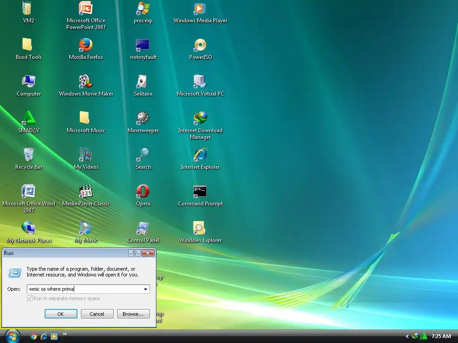Select the Opera browser icon

pyautogui.click(x=143, y=191)
